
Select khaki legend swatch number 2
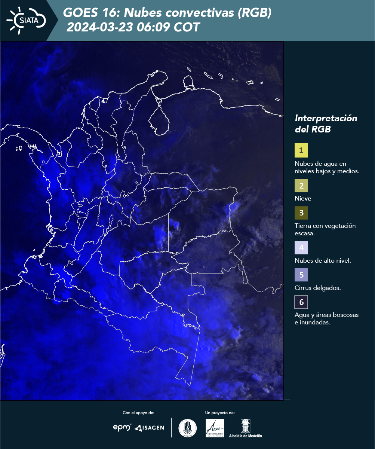301,186
